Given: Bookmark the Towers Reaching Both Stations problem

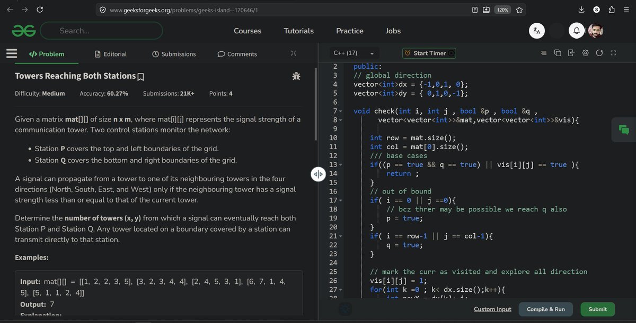Looking at the screenshot, I should pos(140,77).
